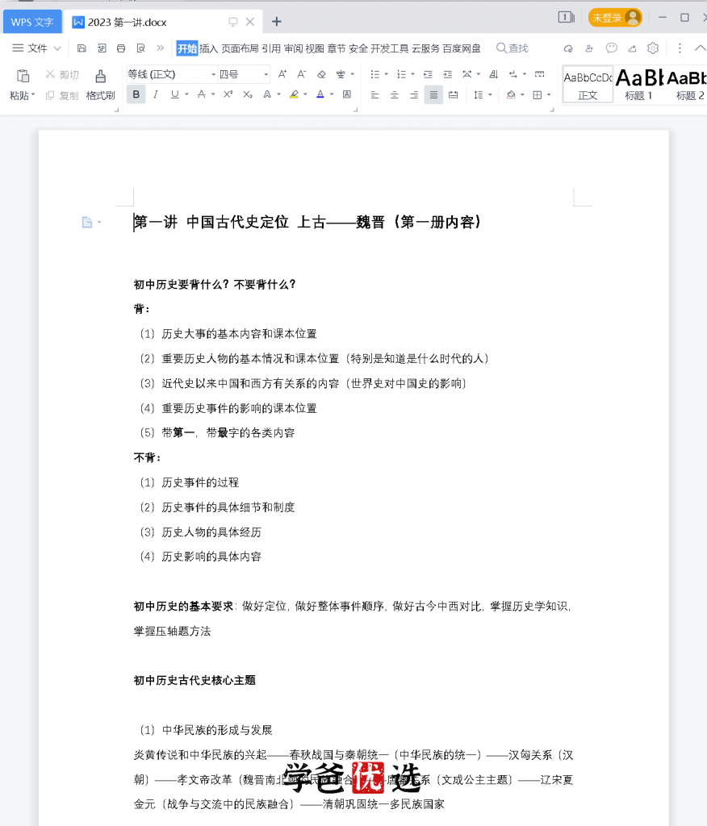This screenshot has width=707, height=826.
Task: Toggle Superscript X²
Action: tap(228, 94)
